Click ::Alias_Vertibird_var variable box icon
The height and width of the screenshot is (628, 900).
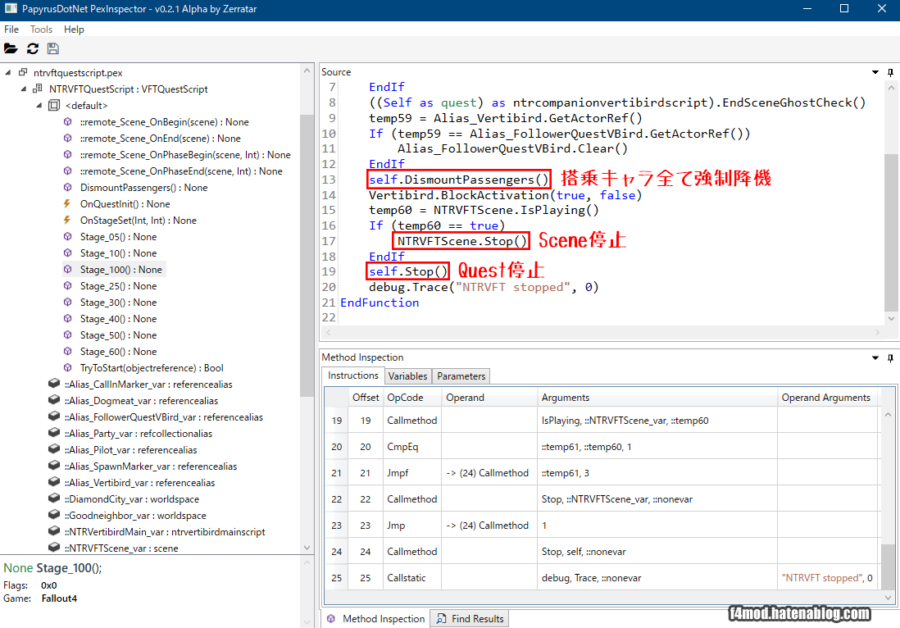point(54,481)
